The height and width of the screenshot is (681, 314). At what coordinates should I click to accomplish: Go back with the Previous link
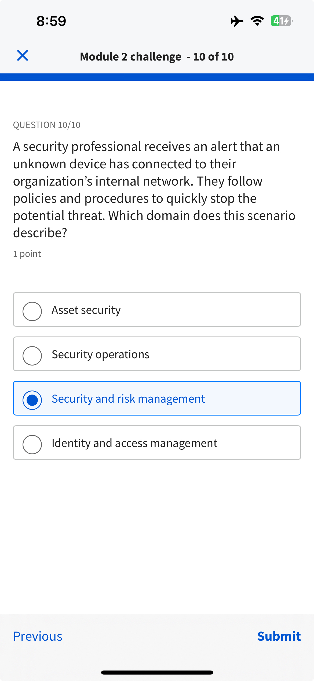38,636
